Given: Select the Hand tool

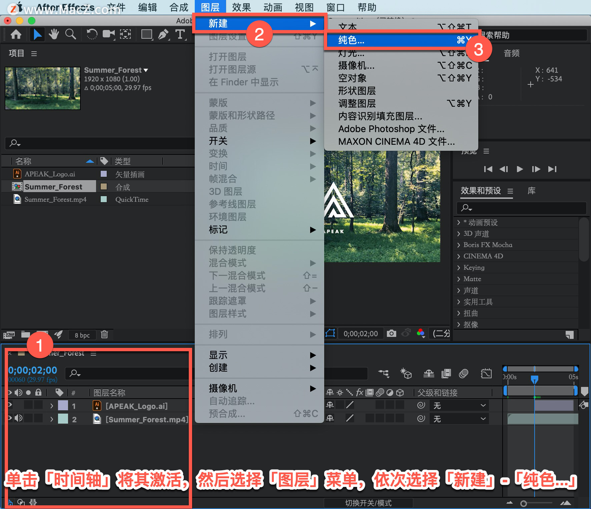Looking at the screenshot, I should 54,34.
